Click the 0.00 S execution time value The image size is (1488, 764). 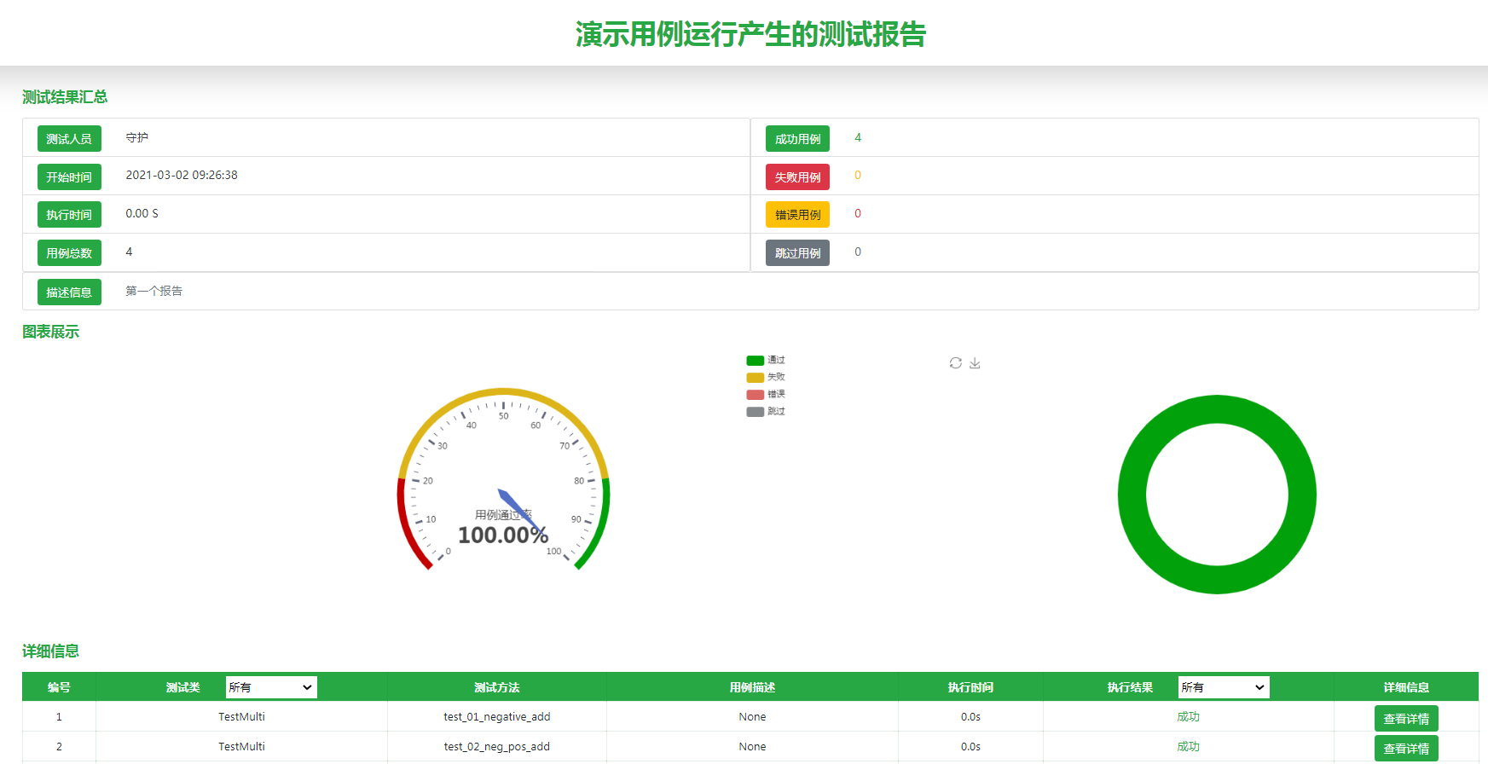pyautogui.click(x=142, y=213)
